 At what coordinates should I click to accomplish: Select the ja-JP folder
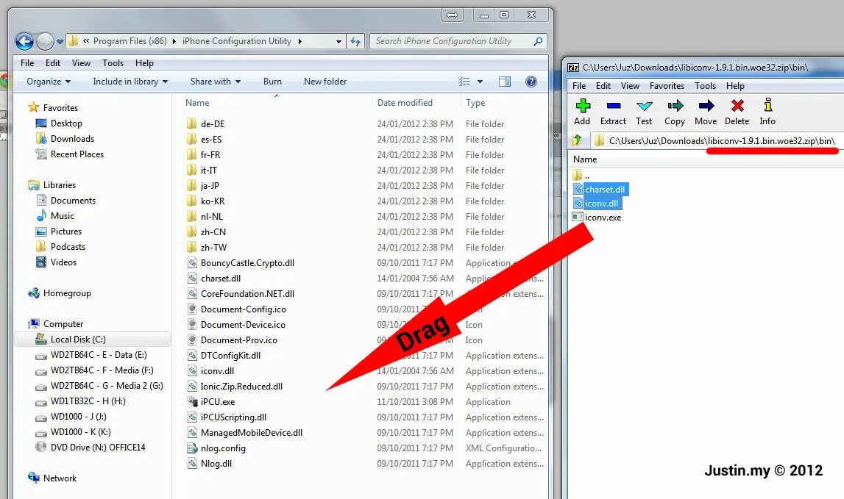pyautogui.click(x=210, y=185)
